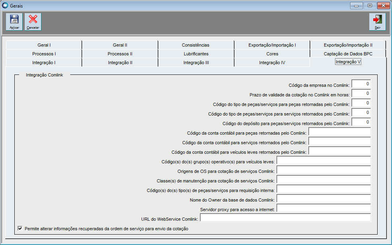This screenshot has width=392, height=245.
Task: Click the Aplicar save icon
Action: 14,22
